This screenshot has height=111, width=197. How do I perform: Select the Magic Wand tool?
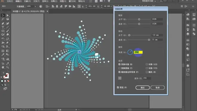point(3,19)
